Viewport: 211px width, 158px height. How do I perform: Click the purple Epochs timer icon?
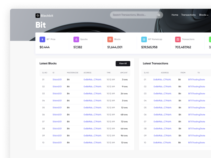point(76,39)
